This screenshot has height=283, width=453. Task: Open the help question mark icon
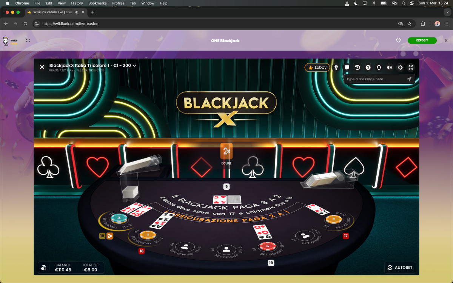(368, 68)
